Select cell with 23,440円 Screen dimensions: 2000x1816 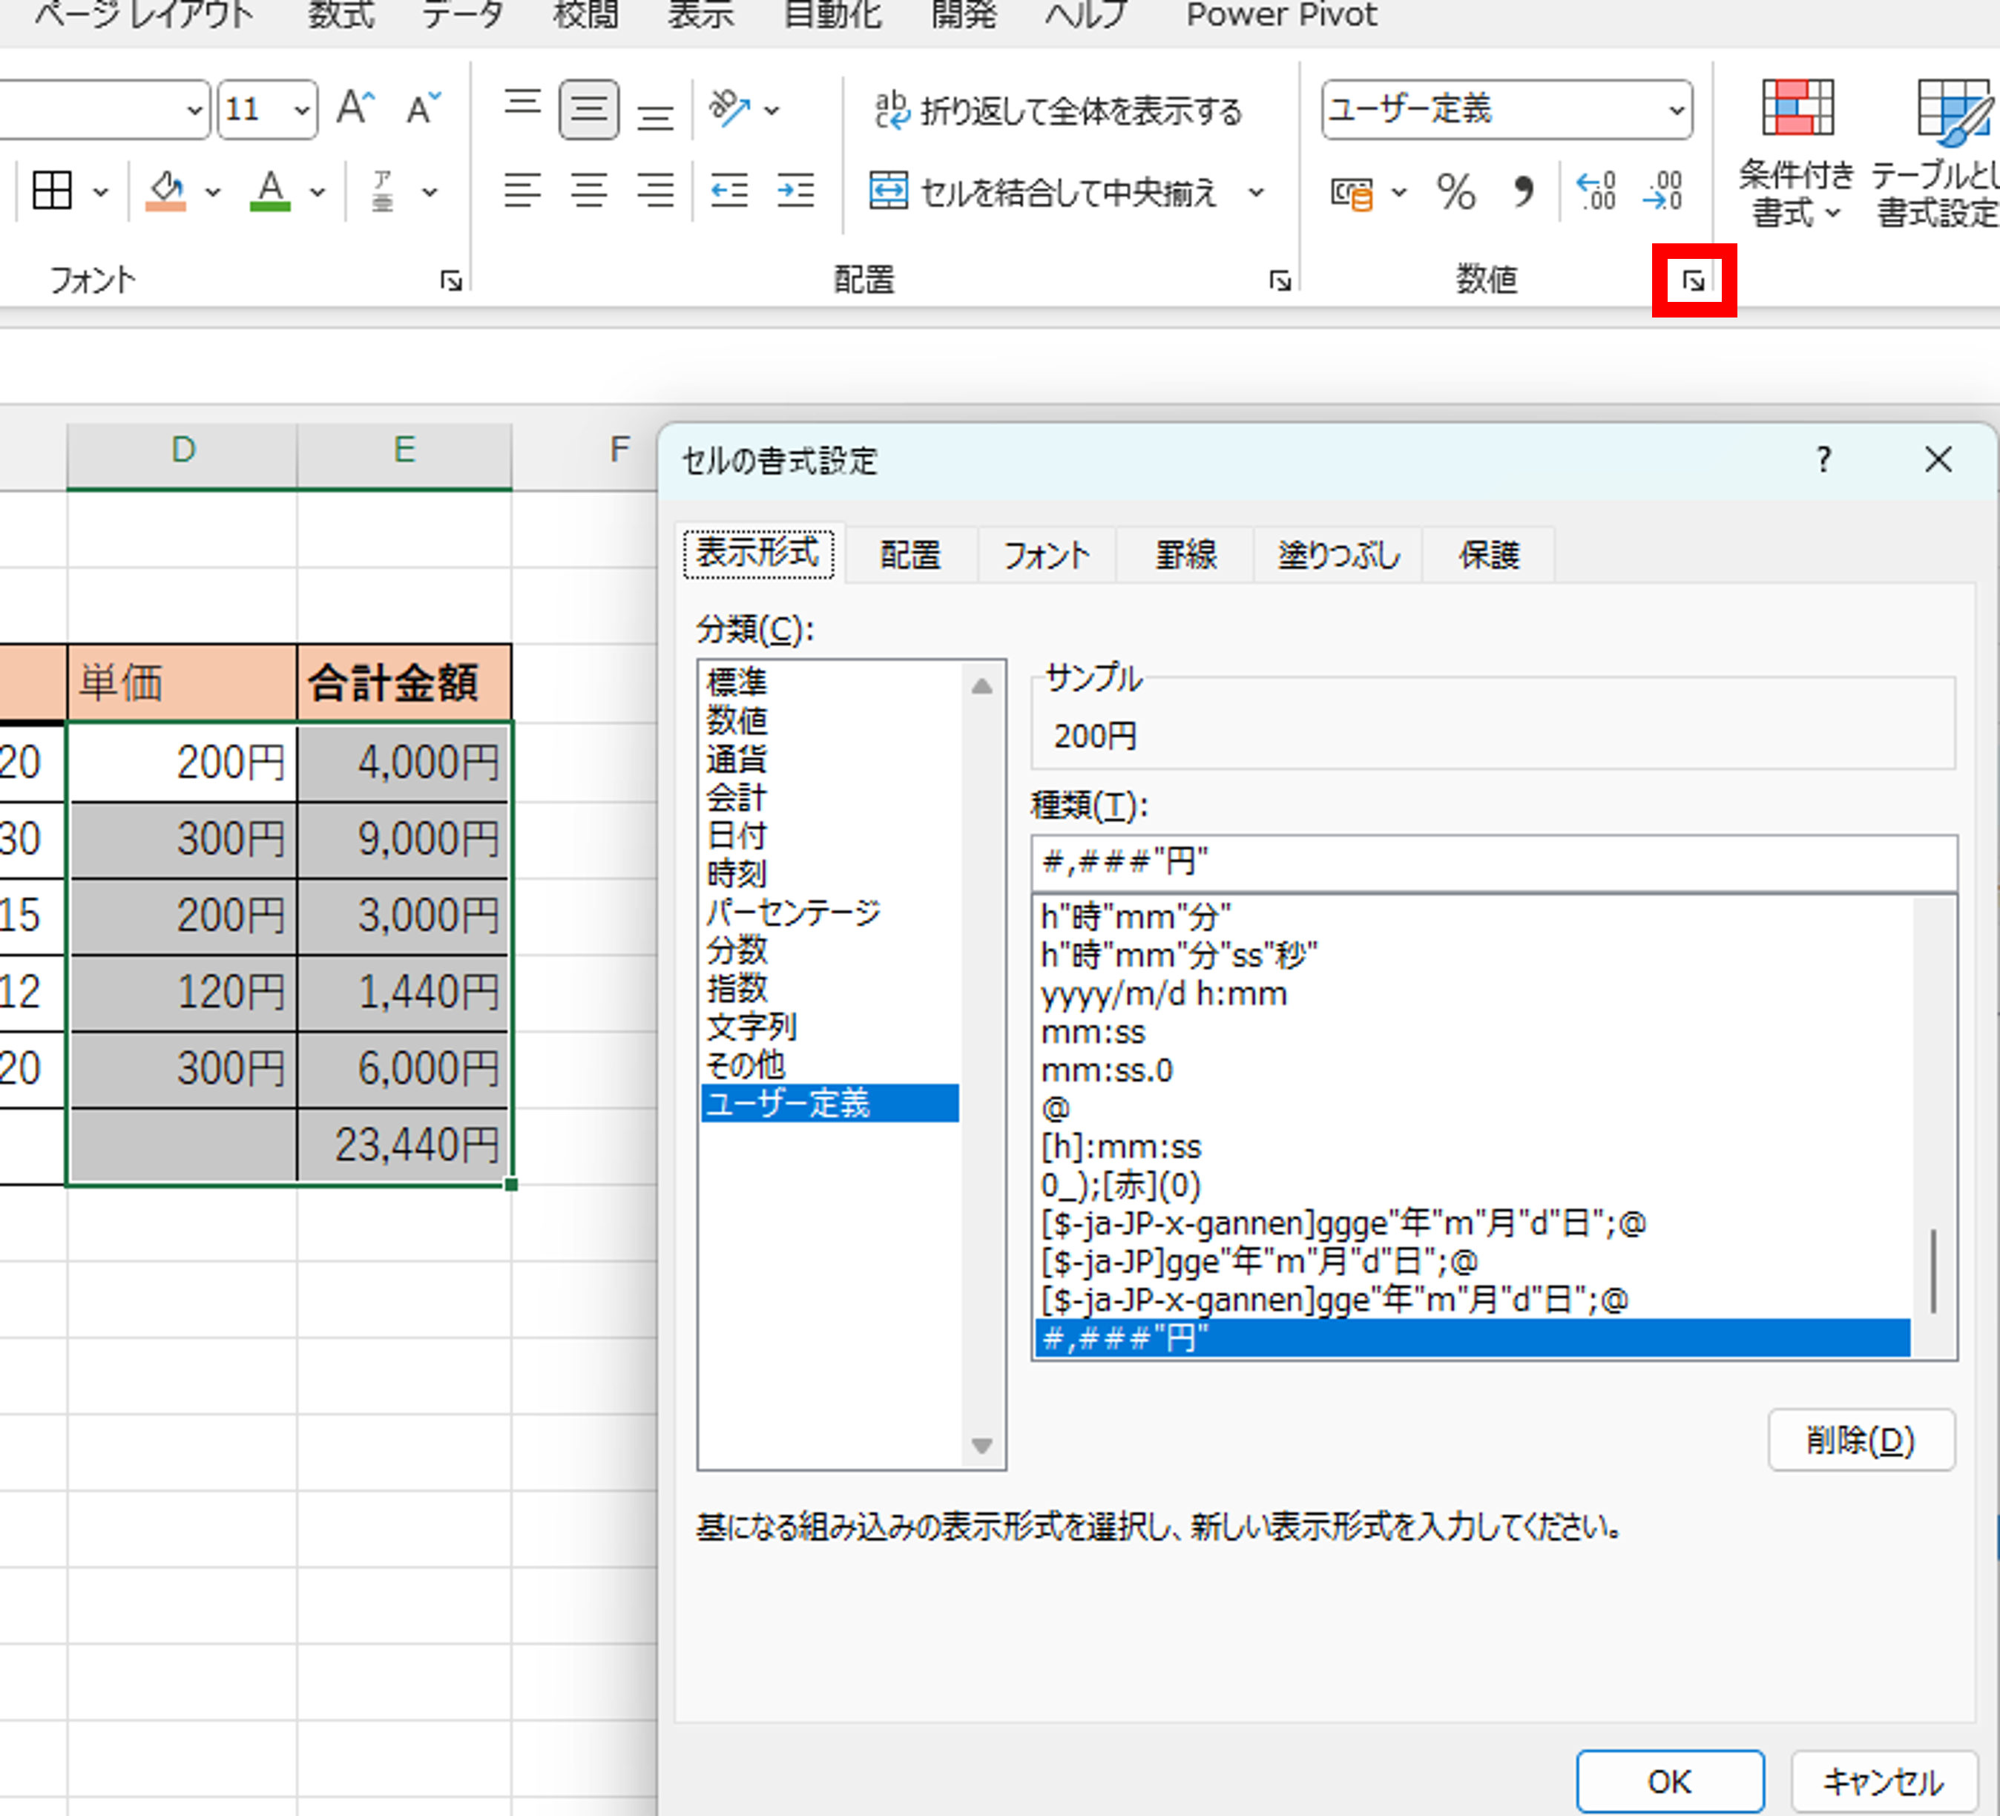404,1145
